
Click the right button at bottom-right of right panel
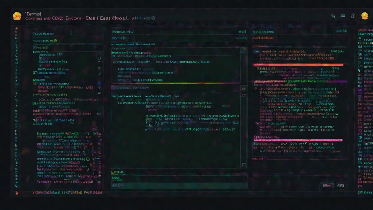341,186
